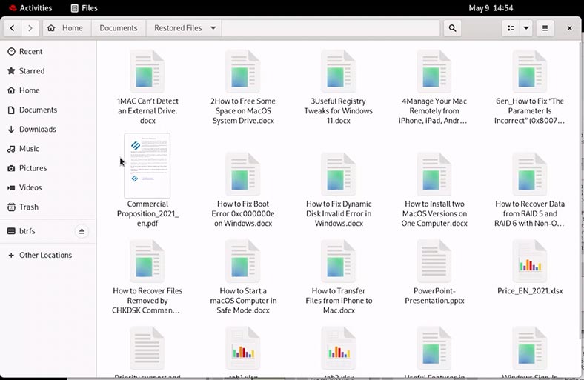This screenshot has width=584, height=380.
Task: Open the Activities overview
Action: (30, 8)
